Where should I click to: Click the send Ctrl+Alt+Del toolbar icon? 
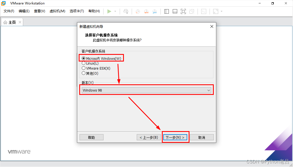pyautogui.click(x=126, y=11)
